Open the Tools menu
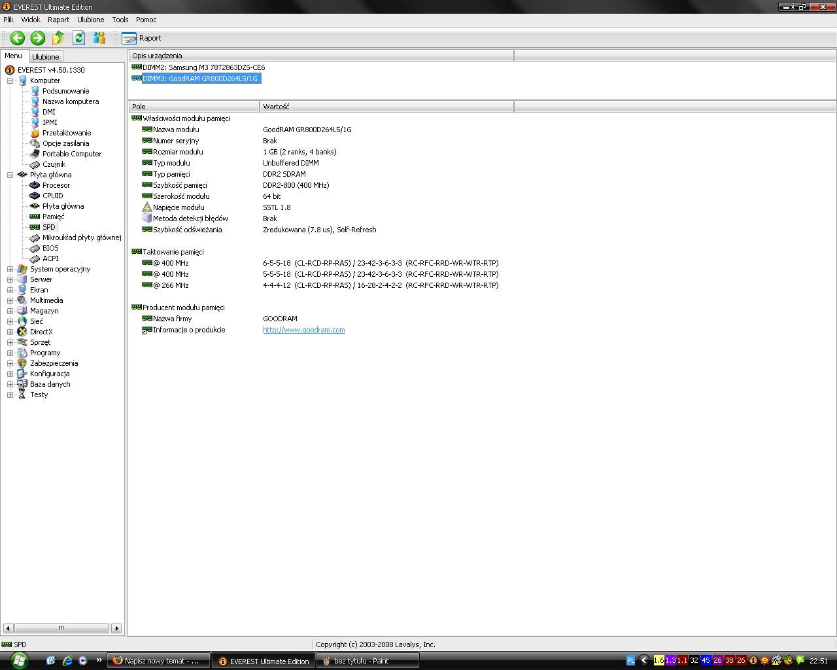Screen dimensions: 837x670 coord(120,20)
